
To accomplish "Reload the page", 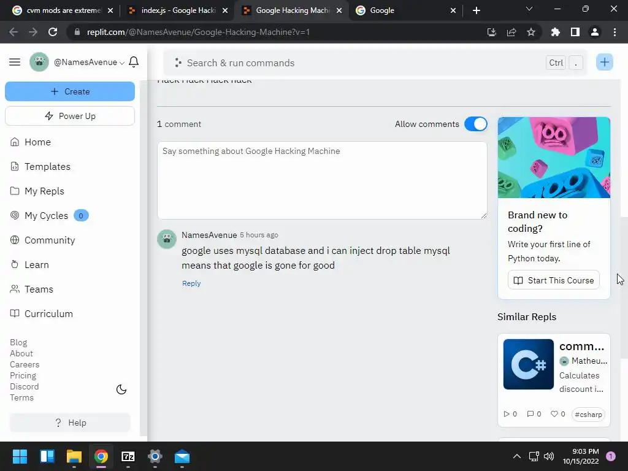I will pyautogui.click(x=53, y=32).
